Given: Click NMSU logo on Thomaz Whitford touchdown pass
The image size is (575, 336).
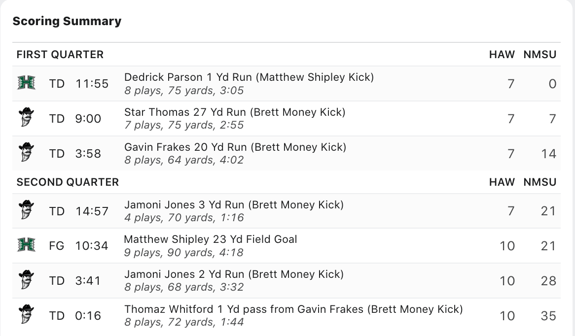Looking at the screenshot, I should pos(26,314).
